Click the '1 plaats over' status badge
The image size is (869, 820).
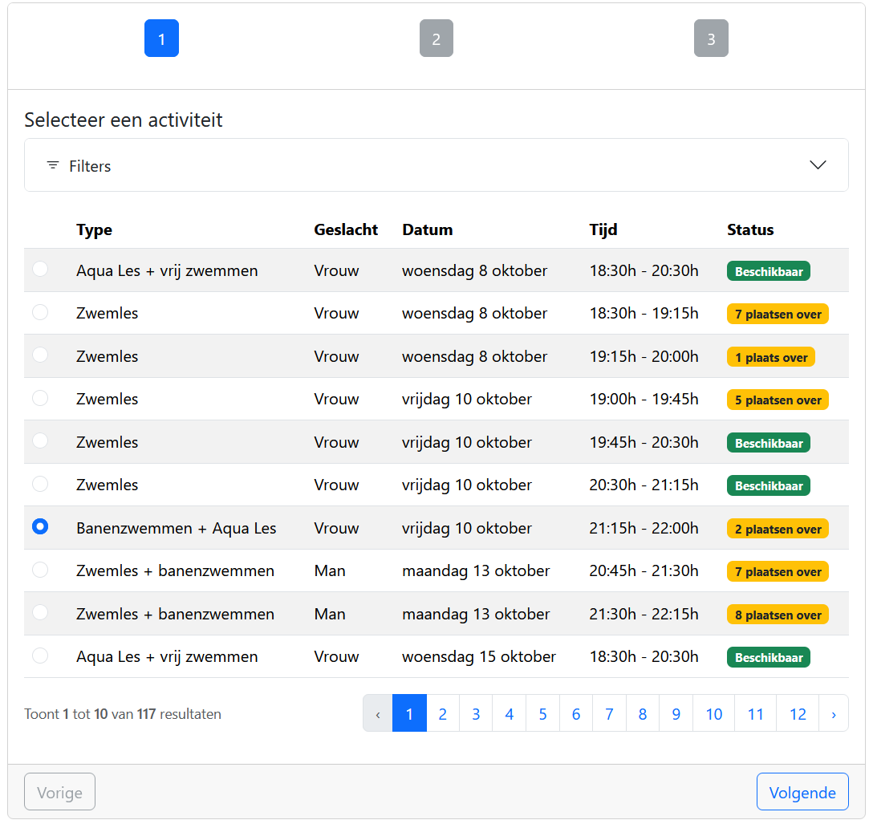770,357
